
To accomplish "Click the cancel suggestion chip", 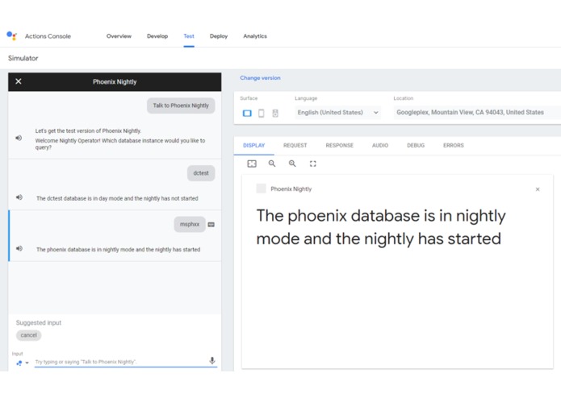I will pyautogui.click(x=28, y=335).
